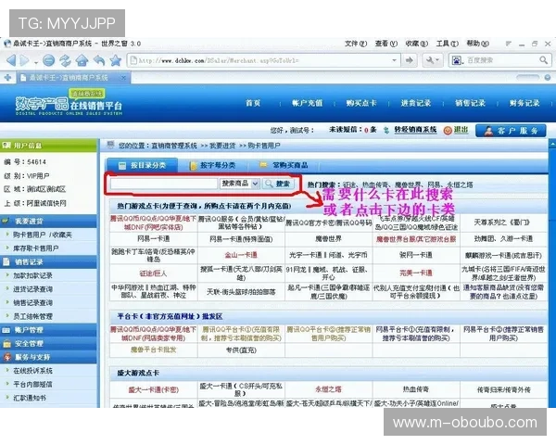Viewport: 556px width, 445px height.
Task: Open 销售记录查询 in the sidebar
Action: pyautogui.click(x=32, y=303)
